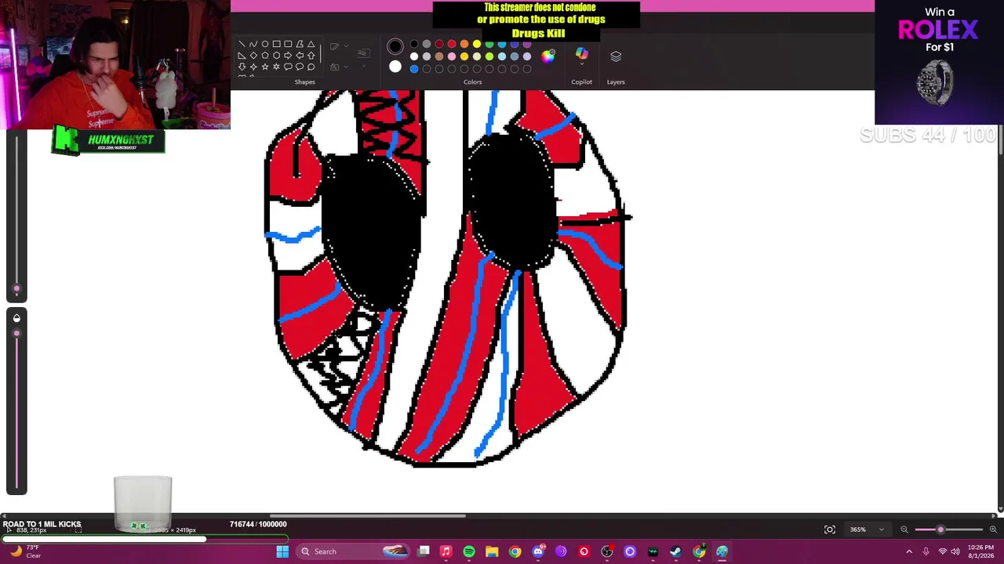
Task: Click the taskbar Search box
Action: pyautogui.click(x=354, y=551)
